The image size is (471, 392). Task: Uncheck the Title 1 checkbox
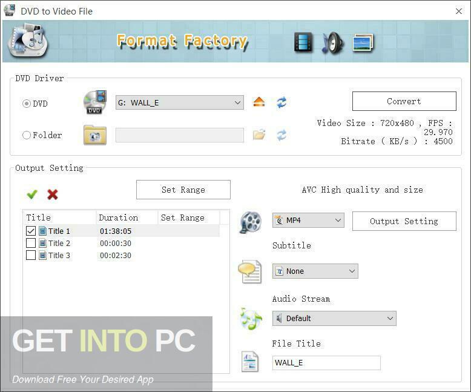pos(31,231)
